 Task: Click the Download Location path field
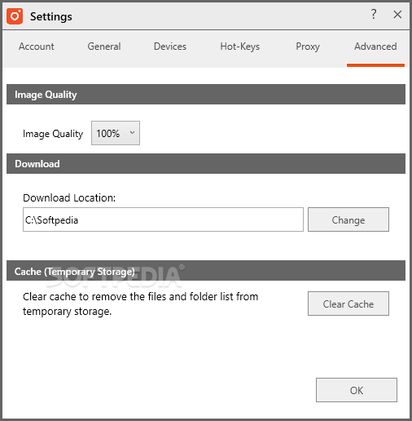click(163, 219)
